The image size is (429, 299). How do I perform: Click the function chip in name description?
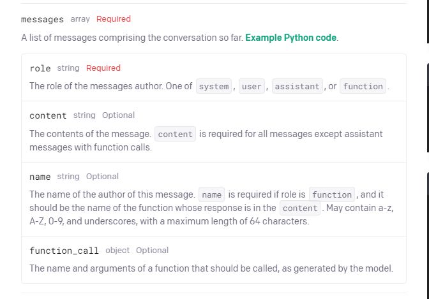pyautogui.click(x=332, y=195)
